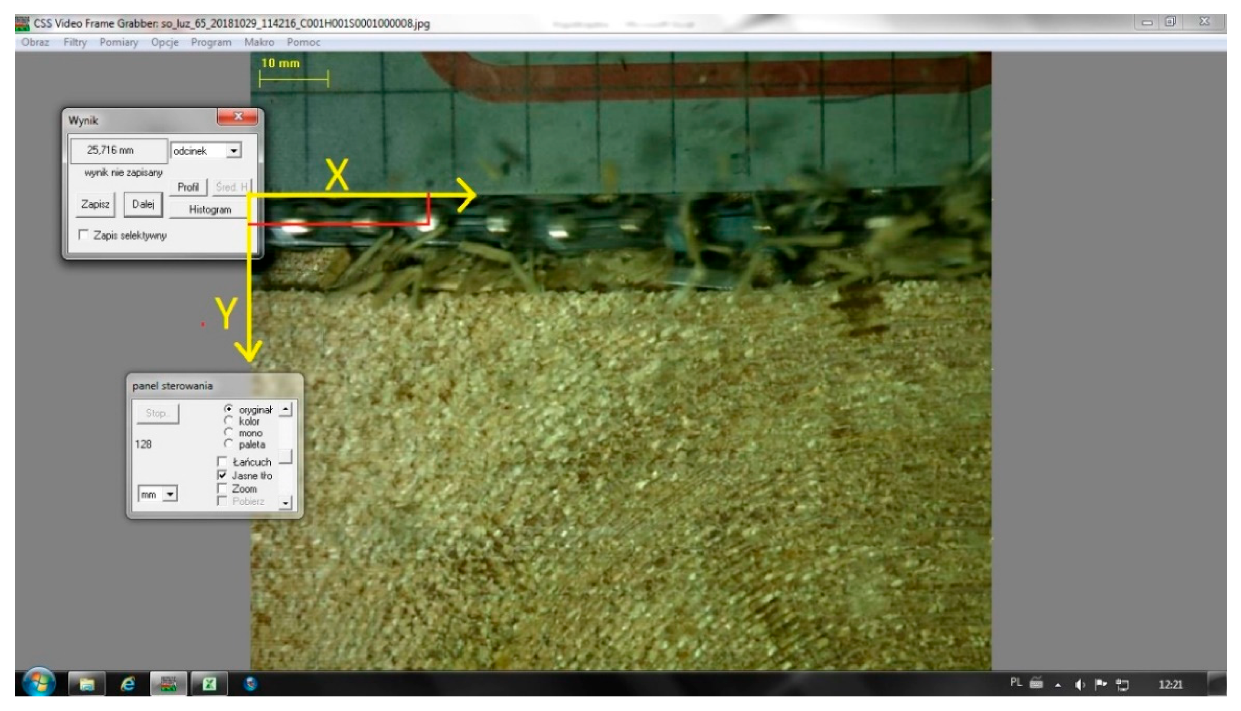Click the Windows Start orb

tap(39, 683)
